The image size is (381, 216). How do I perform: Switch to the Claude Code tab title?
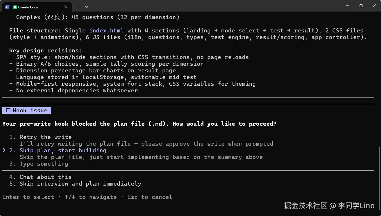click(x=28, y=7)
